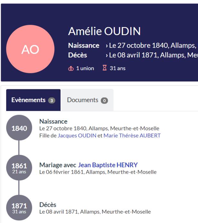198x223 pixels.
Task: Click the Amélie OUDIN name heading
Action: [x=104, y=31]
